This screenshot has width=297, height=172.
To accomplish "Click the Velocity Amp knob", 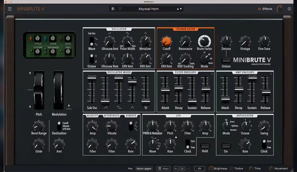I will click(x=92, y=126).
